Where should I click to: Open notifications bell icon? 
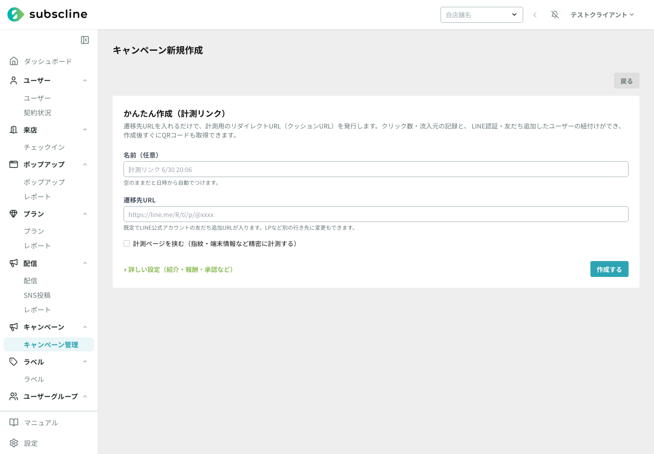[555, 15]
